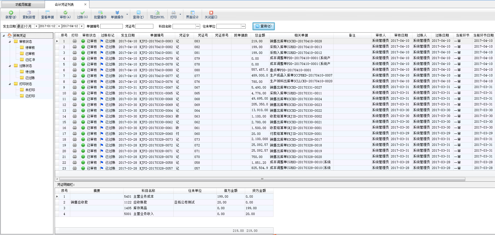Click the 单据编号 input field
This screenshot has width=495, height=235.
tap(111, 26)
